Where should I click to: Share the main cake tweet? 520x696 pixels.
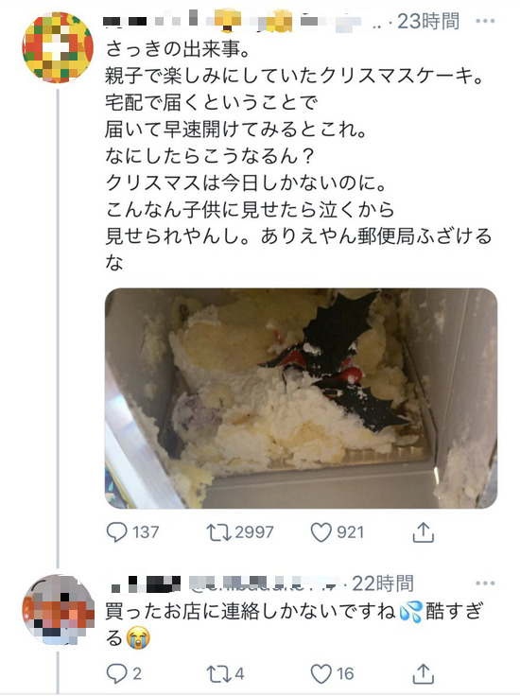click(423, 531)
